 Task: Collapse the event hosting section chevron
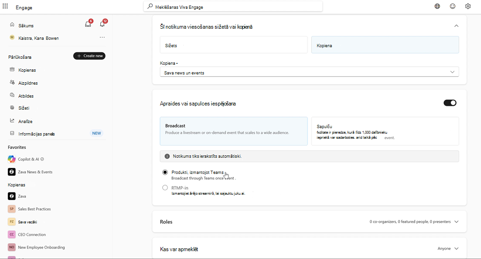click(456, 26)
